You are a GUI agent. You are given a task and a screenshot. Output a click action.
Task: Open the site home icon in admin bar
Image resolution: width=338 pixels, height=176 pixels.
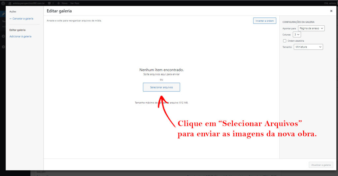[x=10, y=3]
